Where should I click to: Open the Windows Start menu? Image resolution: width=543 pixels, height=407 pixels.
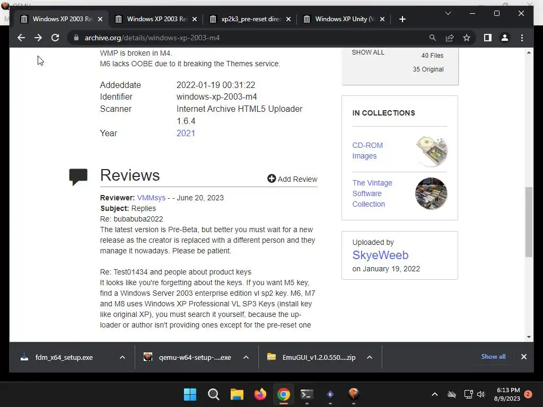tap(190, 394)
